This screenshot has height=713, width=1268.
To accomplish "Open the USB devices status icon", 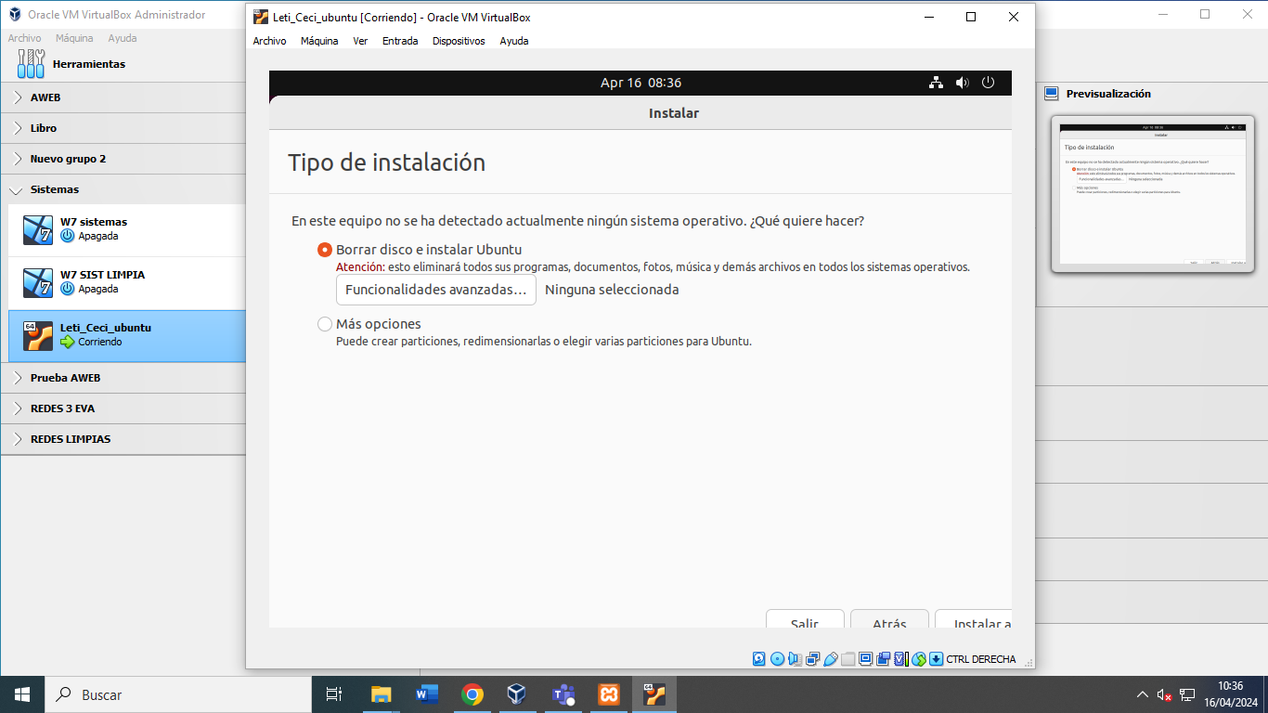I will (x=831, y=659).
